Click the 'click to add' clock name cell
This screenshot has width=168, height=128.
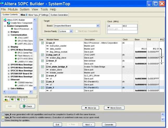pyautogui.click(x=115, y=29)
